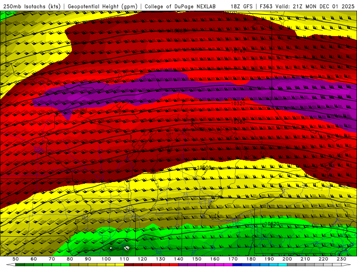The image size is (357, 267).
Task: Click the 10500 height contour label
Action: pyautogui.click(x=204, y=168)
